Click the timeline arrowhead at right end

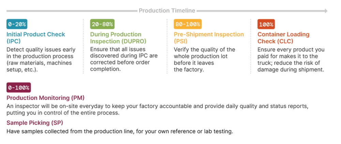point(326,11)
